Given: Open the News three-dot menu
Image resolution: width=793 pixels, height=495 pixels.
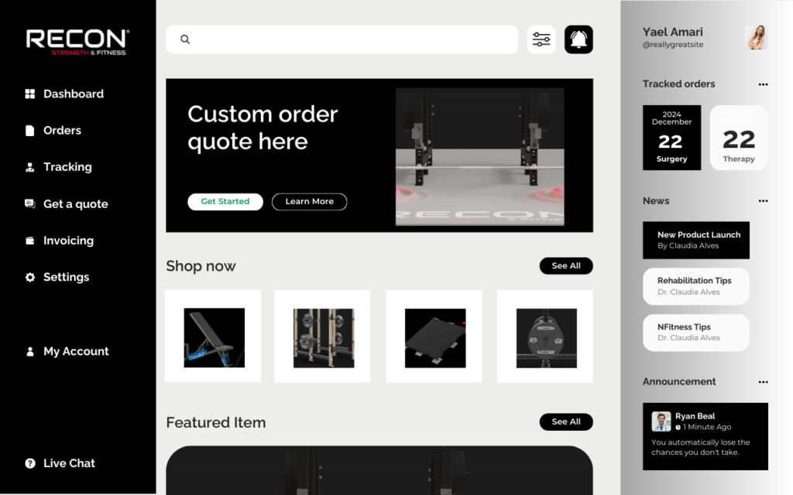Looking at the screenshot, I should (x=763, y=201).
